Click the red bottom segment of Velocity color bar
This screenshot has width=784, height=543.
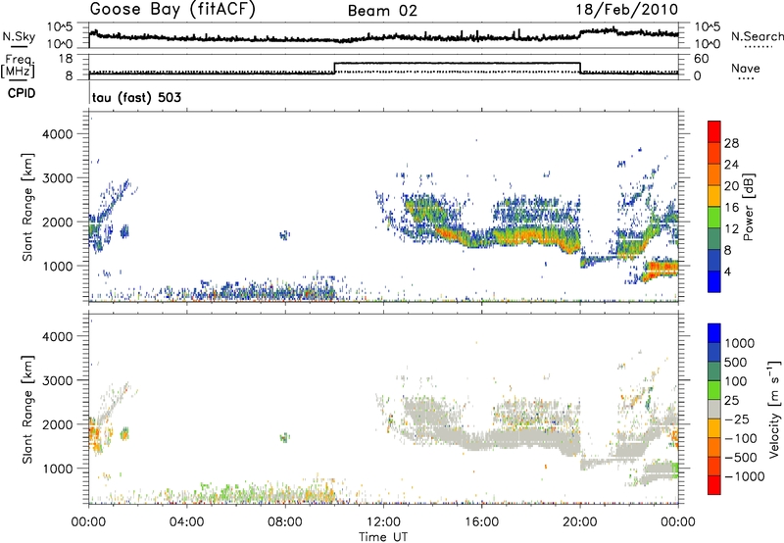[x=714, y=485]
